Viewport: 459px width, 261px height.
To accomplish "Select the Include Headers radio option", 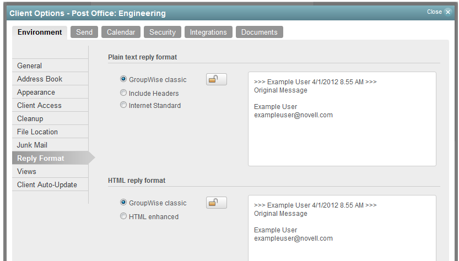I will click(123, 93).
